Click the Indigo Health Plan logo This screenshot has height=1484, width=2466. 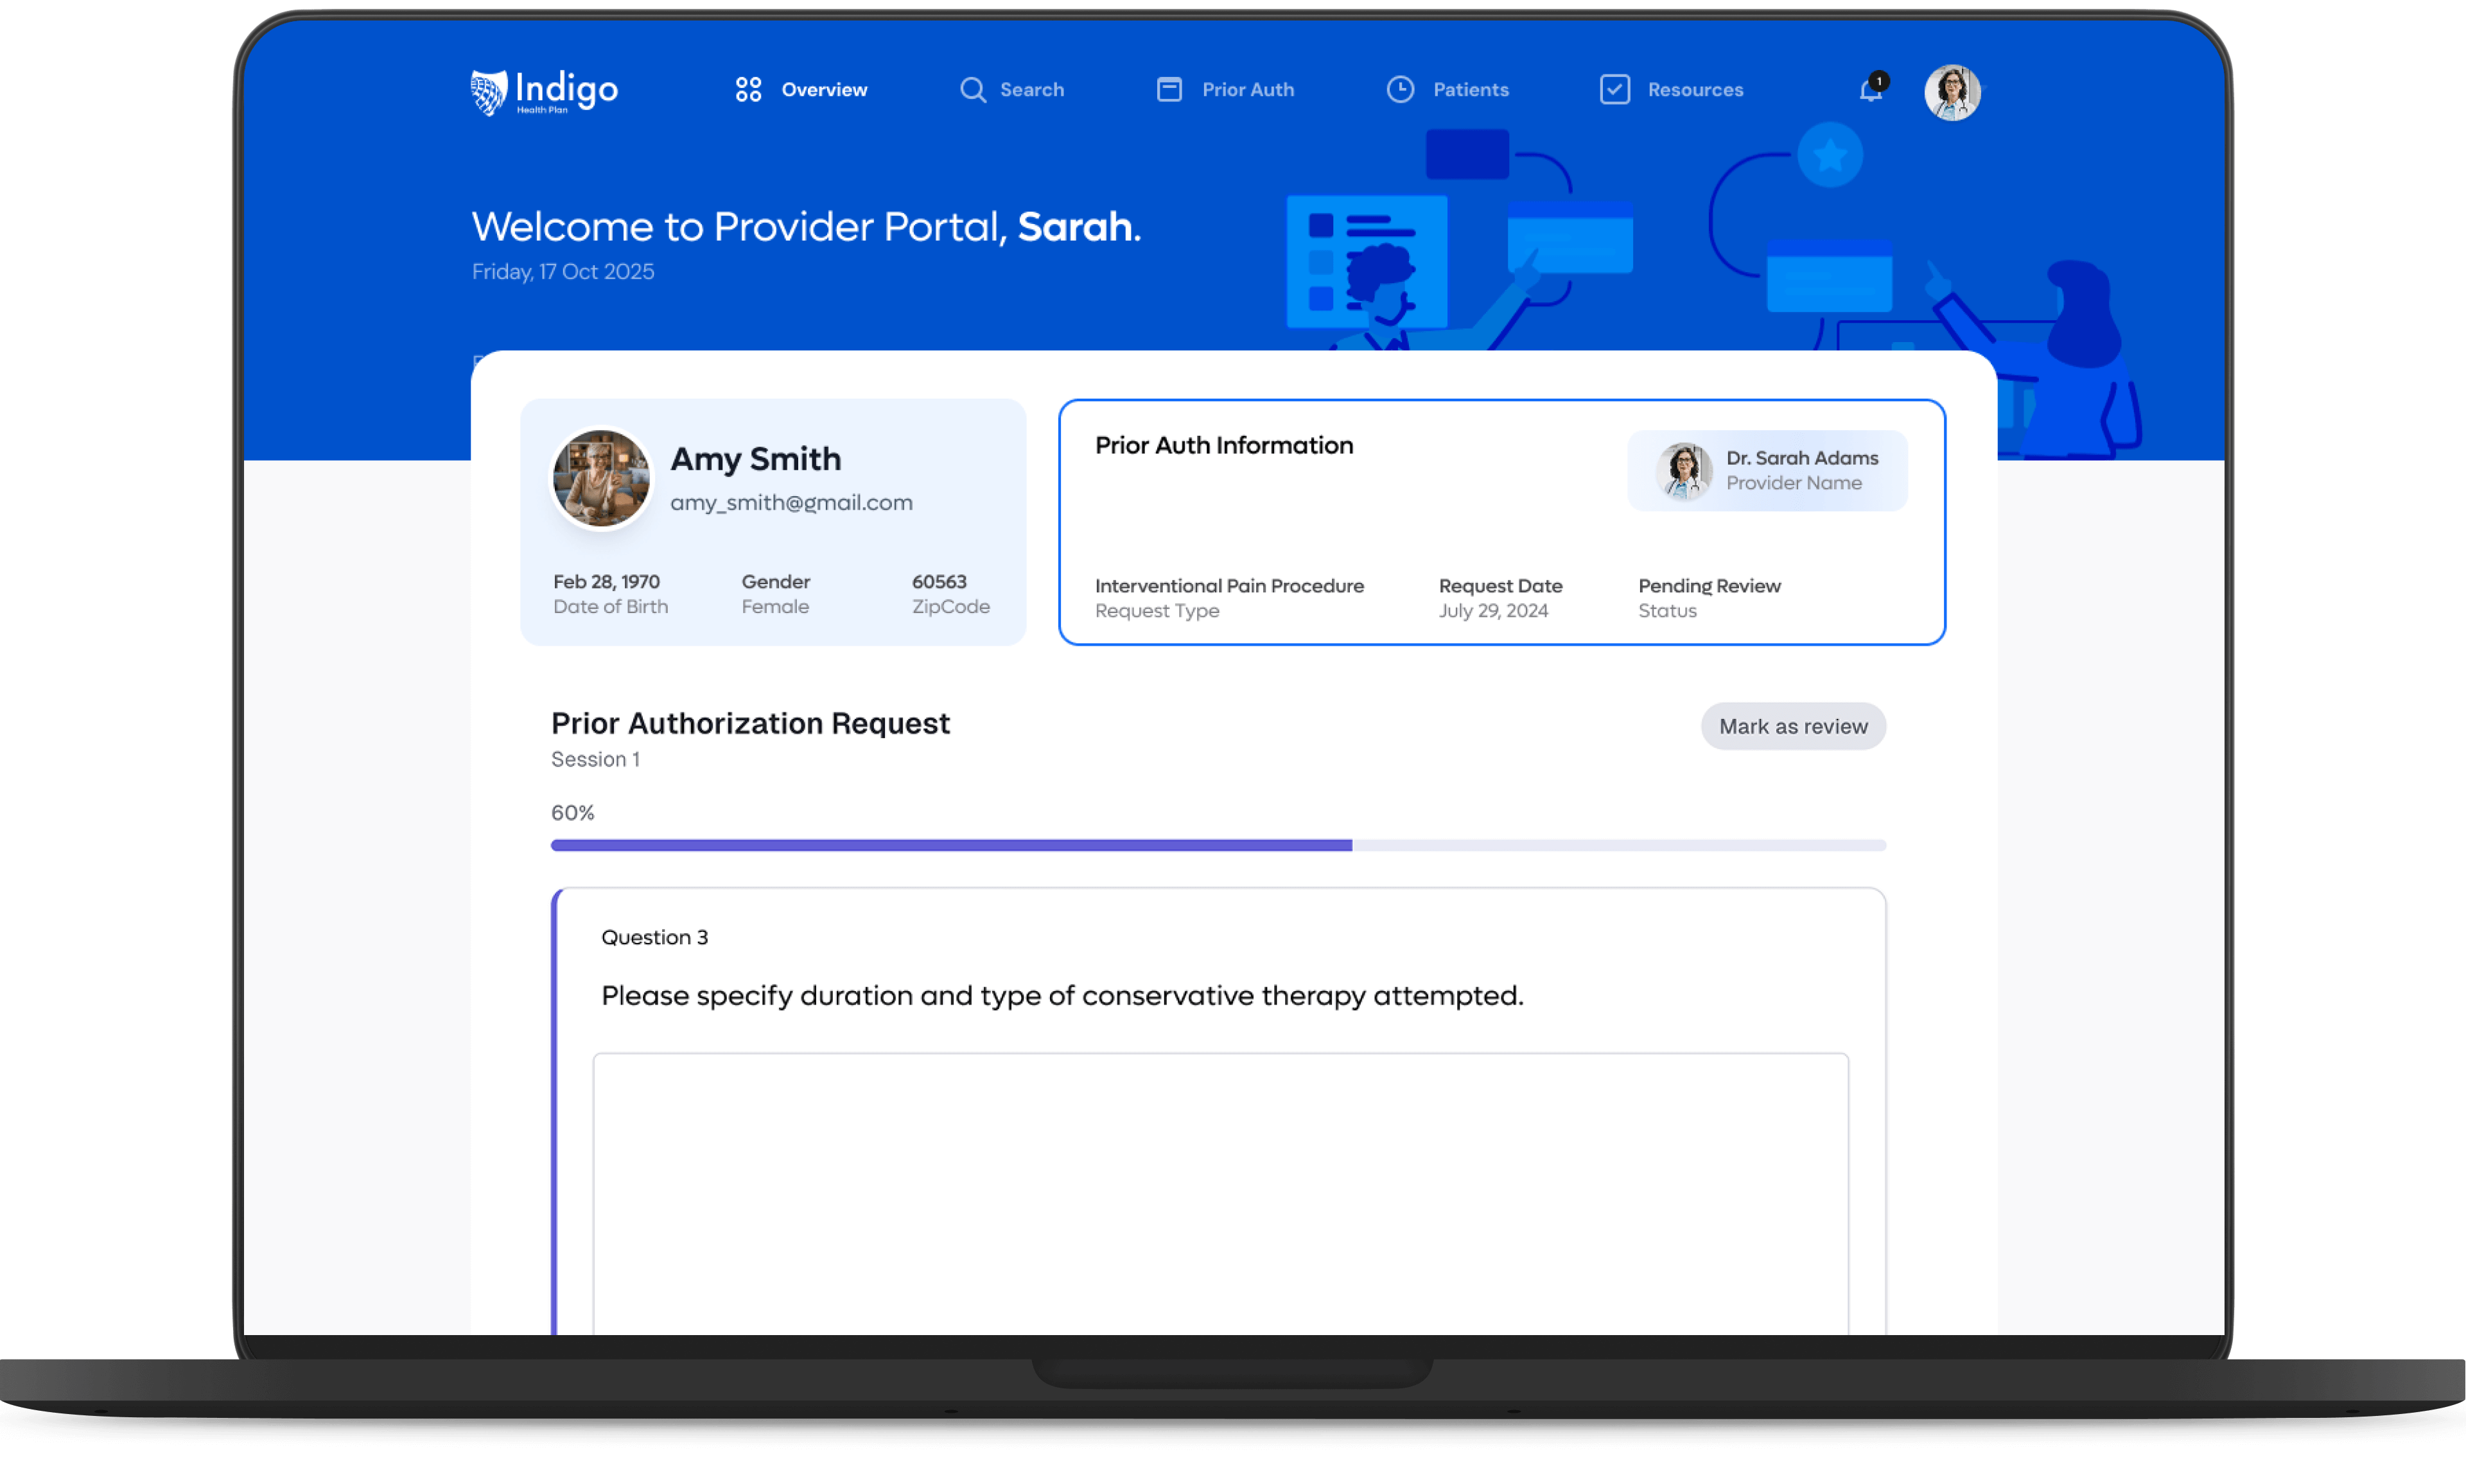click(544, 92)
